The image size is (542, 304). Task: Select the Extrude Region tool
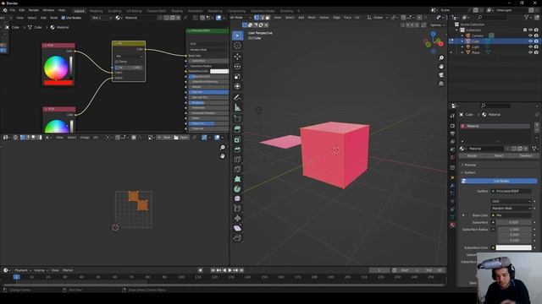[237, 129]
